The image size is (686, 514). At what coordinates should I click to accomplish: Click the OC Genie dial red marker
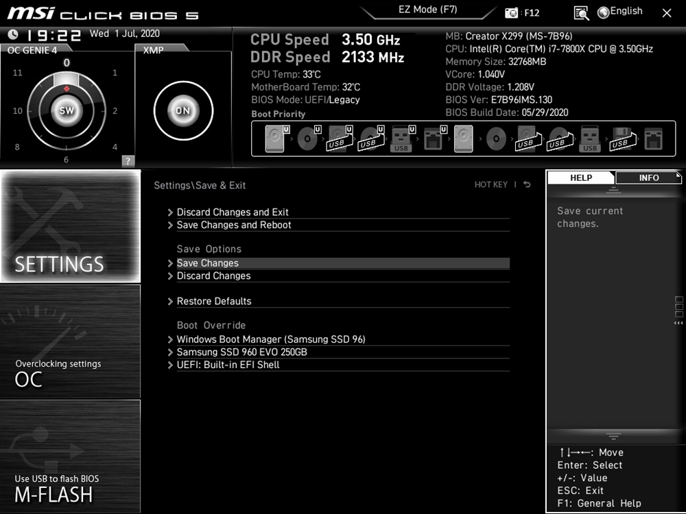(x=67, y=89)
